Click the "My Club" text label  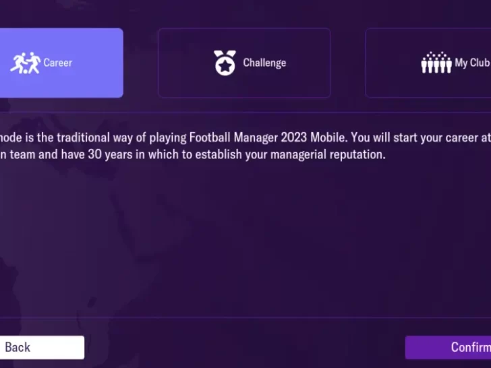(x=471, y=63)
